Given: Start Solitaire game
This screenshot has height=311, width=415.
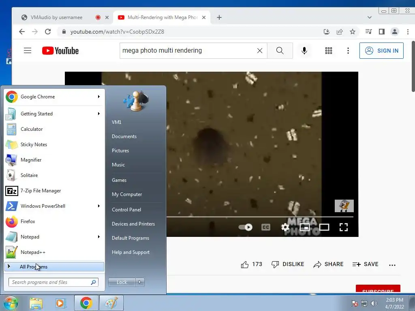Looking at the screenshot, I should pos(54,175).
